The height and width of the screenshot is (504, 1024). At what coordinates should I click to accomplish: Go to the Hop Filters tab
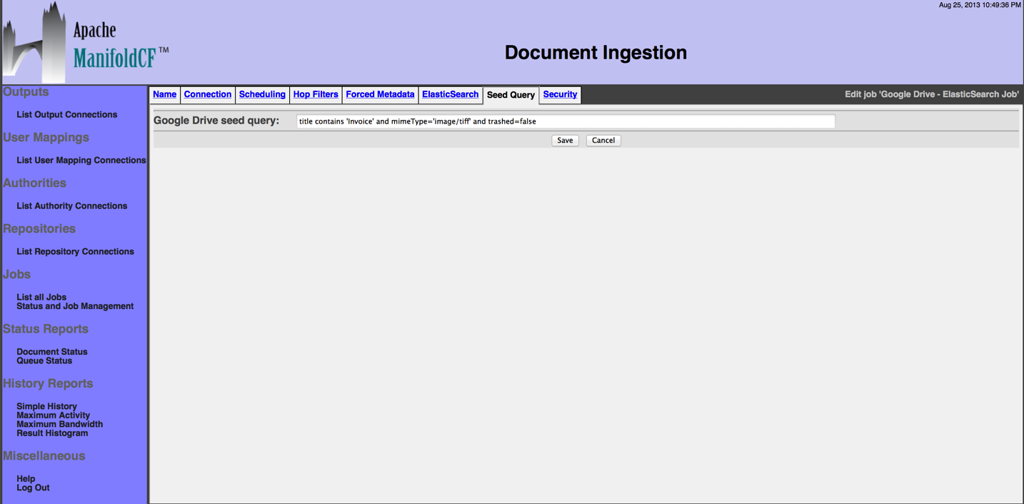pyautogui.click(x=316, y=94)
